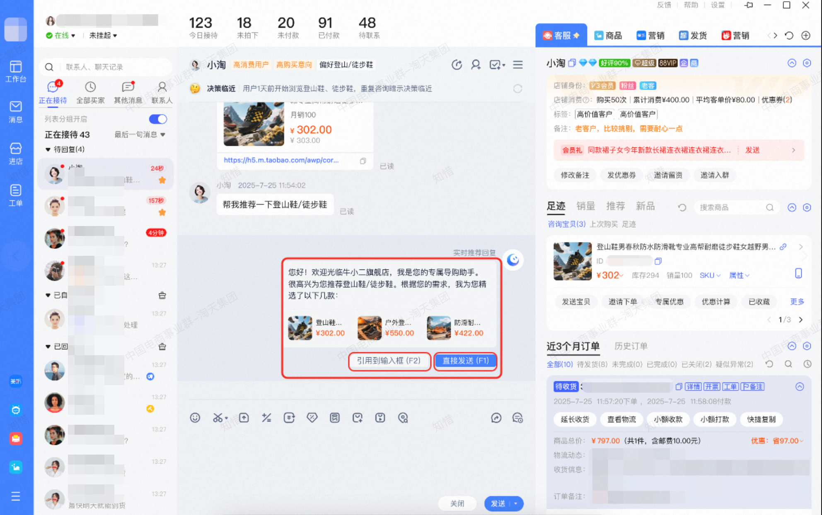Click the scissors screenshot tool icon
Image resolution: width=822 pixels, height=515 pixels.
218,418
